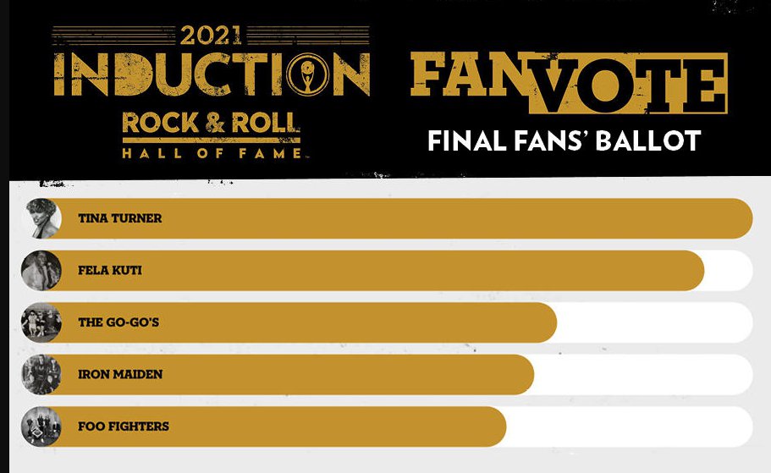Choose the IRON MAIDEN name label
Screen dimensions: 771x473
120,374
